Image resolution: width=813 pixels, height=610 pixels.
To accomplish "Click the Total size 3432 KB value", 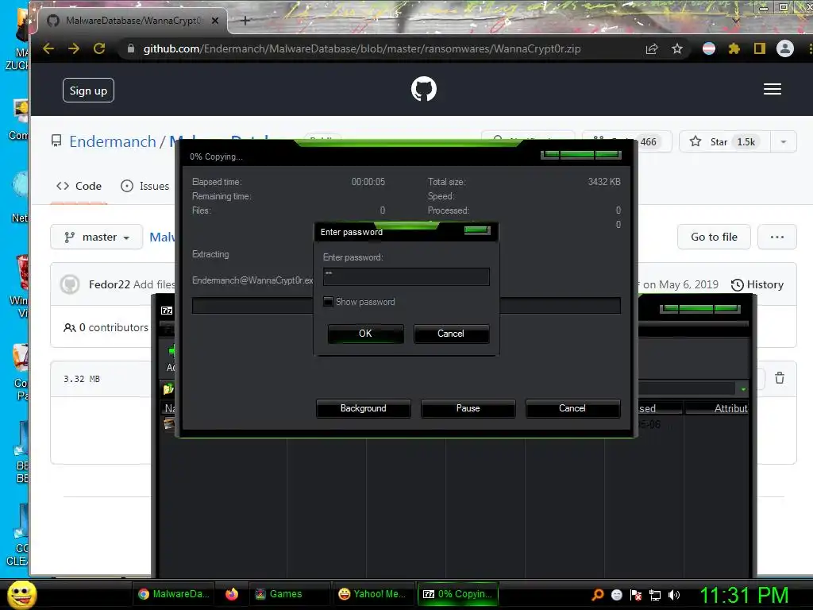I will click(x=604, y=182).
